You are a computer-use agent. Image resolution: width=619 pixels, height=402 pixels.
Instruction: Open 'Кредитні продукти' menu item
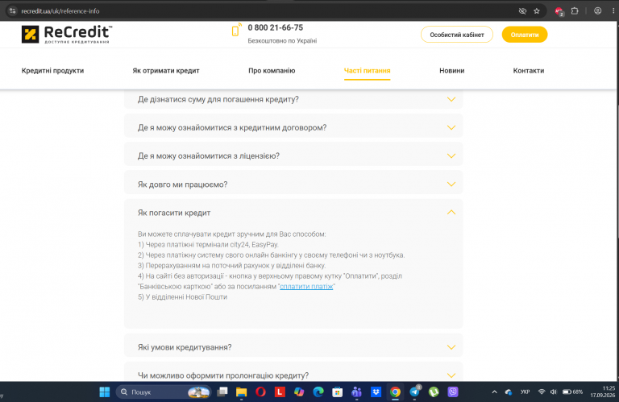click(52, 71)
